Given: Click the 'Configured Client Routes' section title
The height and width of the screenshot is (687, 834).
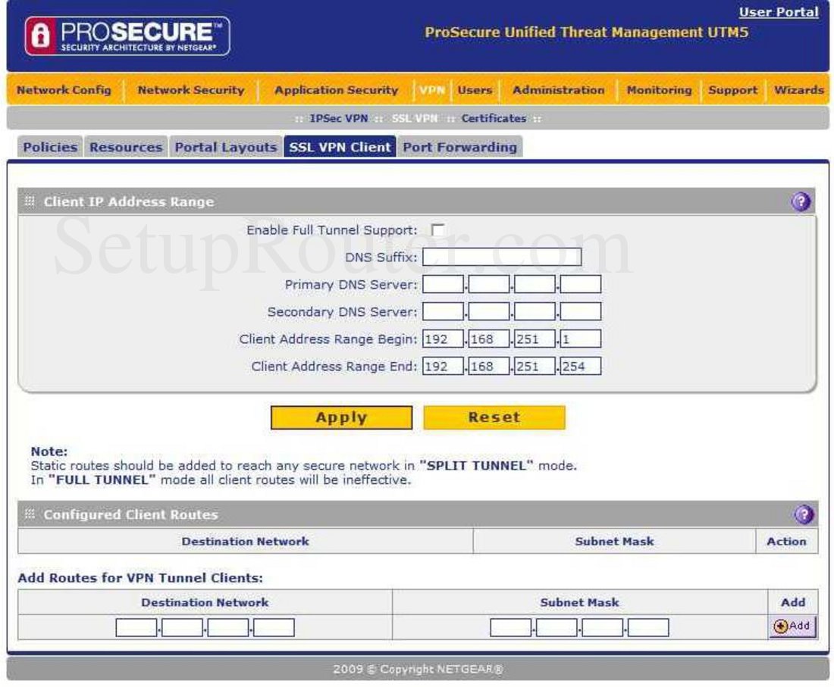Looking at the screenshot, I should click(131, 515).
